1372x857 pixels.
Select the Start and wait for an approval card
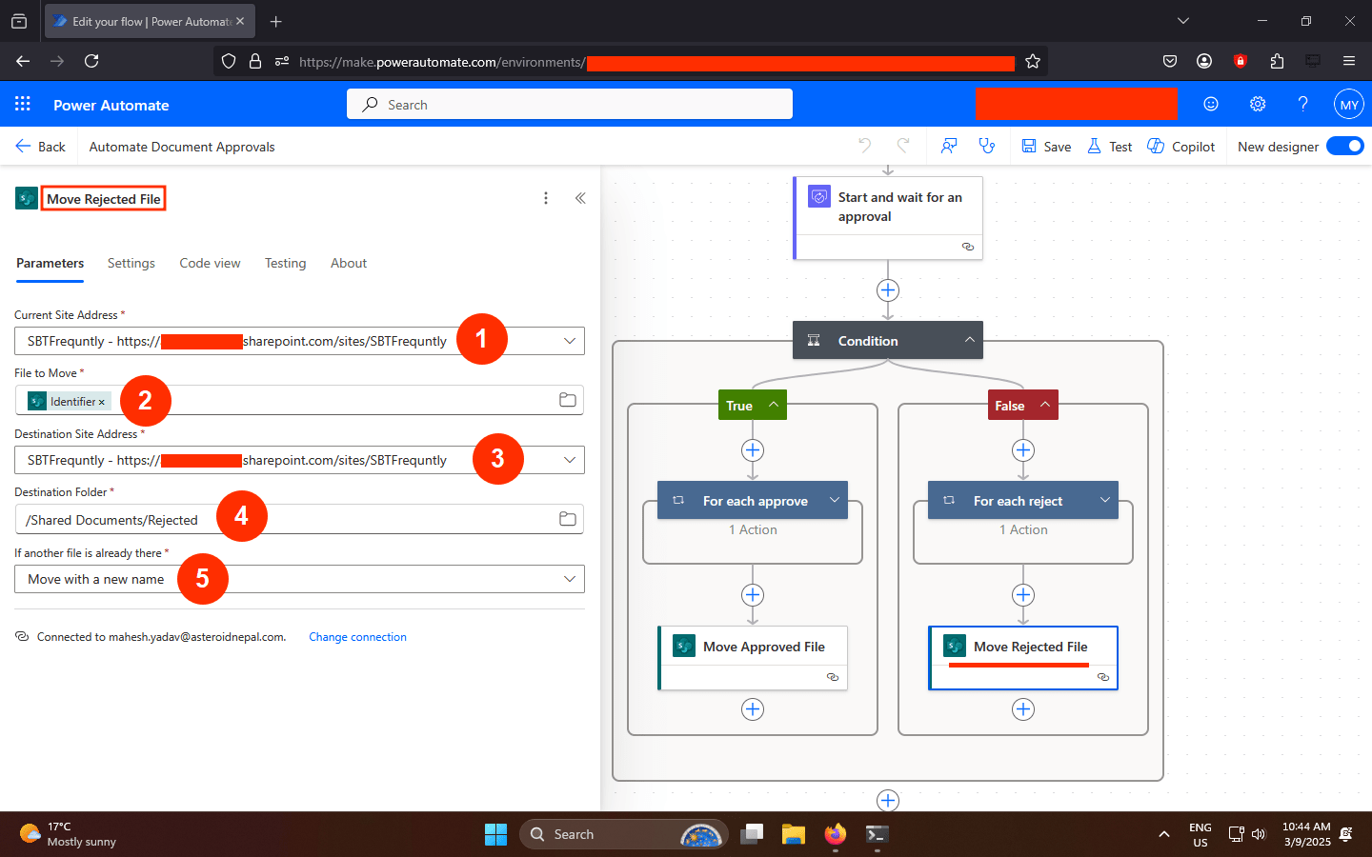click(x=888, y=217)
